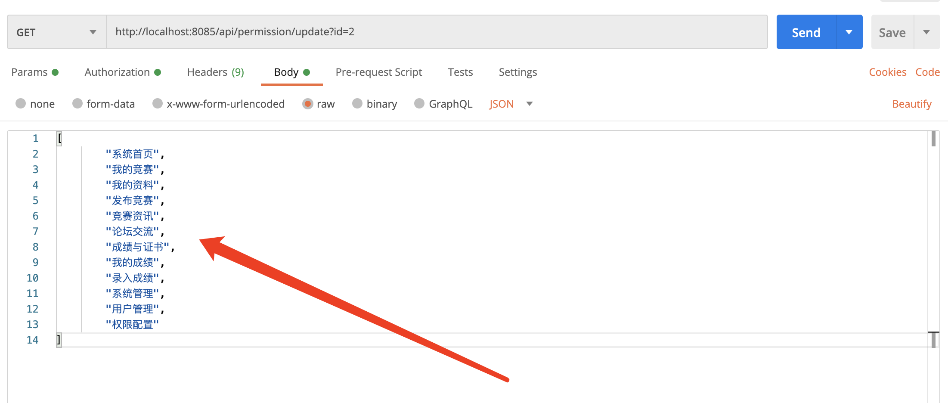
Task: Click the Send button
Action: (x=806, y=31)
